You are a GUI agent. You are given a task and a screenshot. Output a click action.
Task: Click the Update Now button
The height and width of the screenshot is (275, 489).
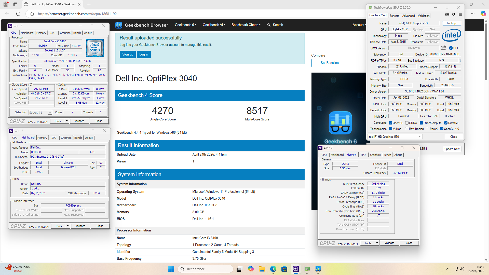(452, 149)
